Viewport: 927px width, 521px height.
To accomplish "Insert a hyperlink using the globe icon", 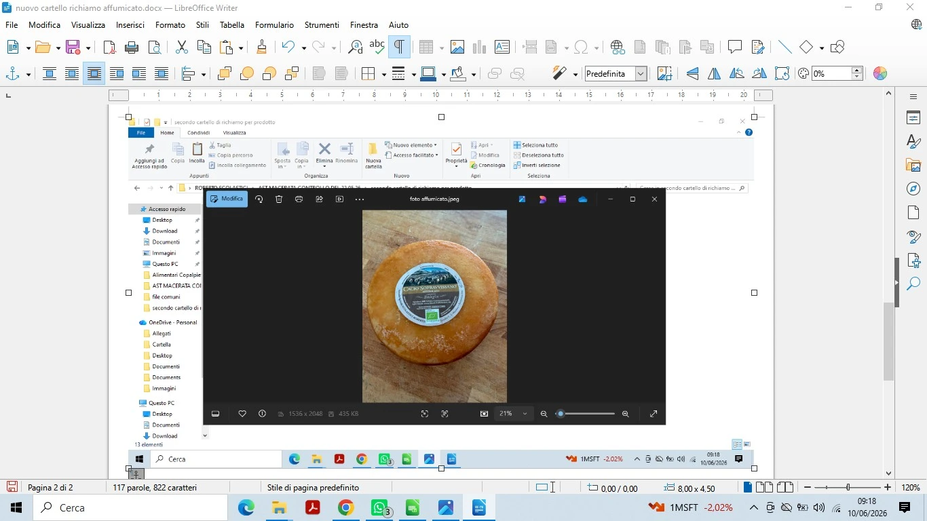I will point(618,47).
